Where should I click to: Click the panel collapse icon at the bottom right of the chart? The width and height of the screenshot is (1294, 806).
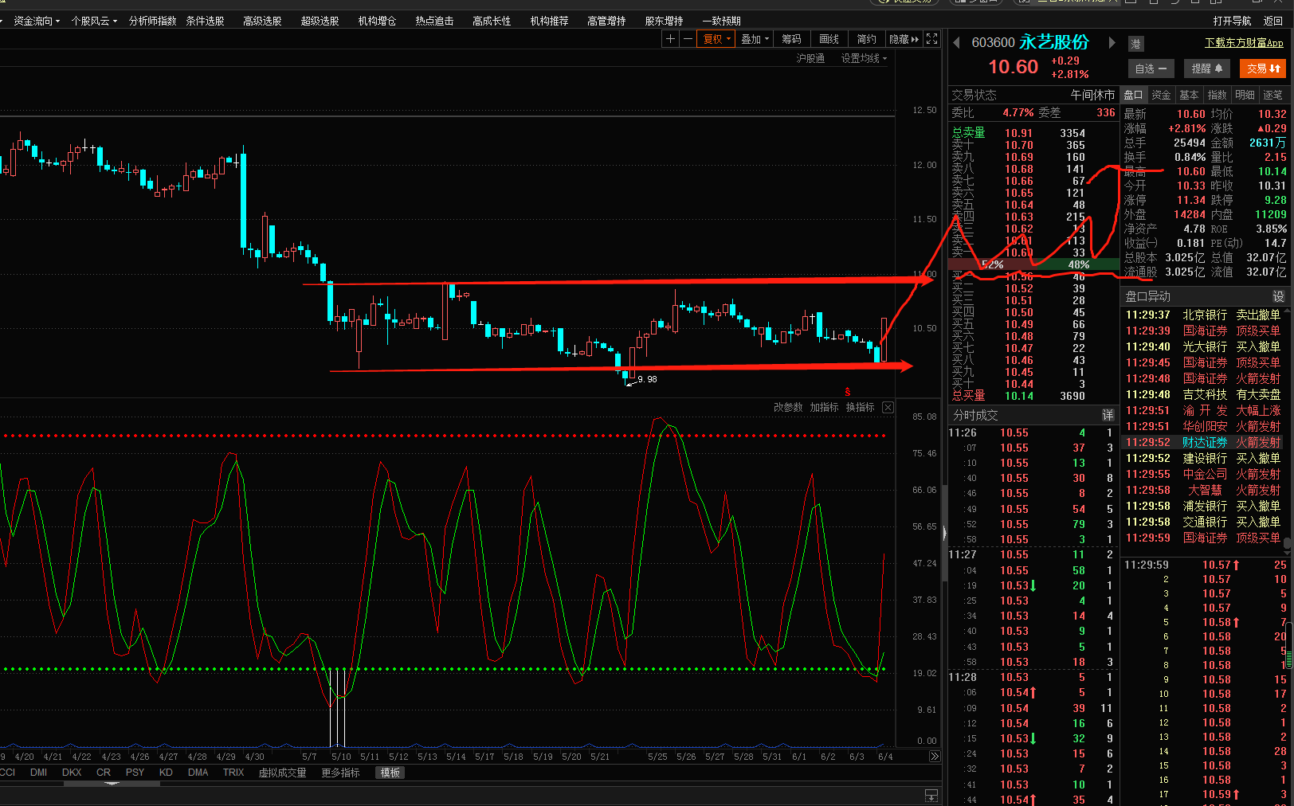coord(931,796)
